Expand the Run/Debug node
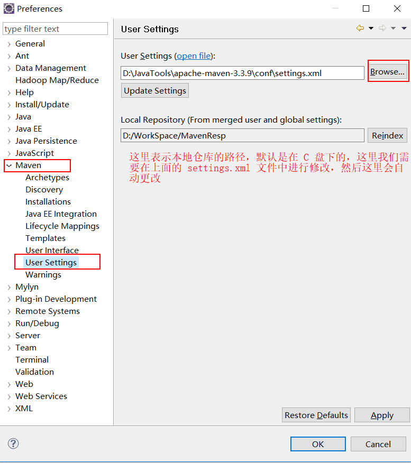Viewport: 411px width, 463px height. click(x=9, y=323)
